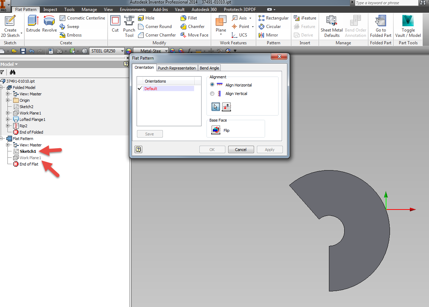Activate the Move Face tool
This screenshot has width=429, height=307.
[194, 35]
